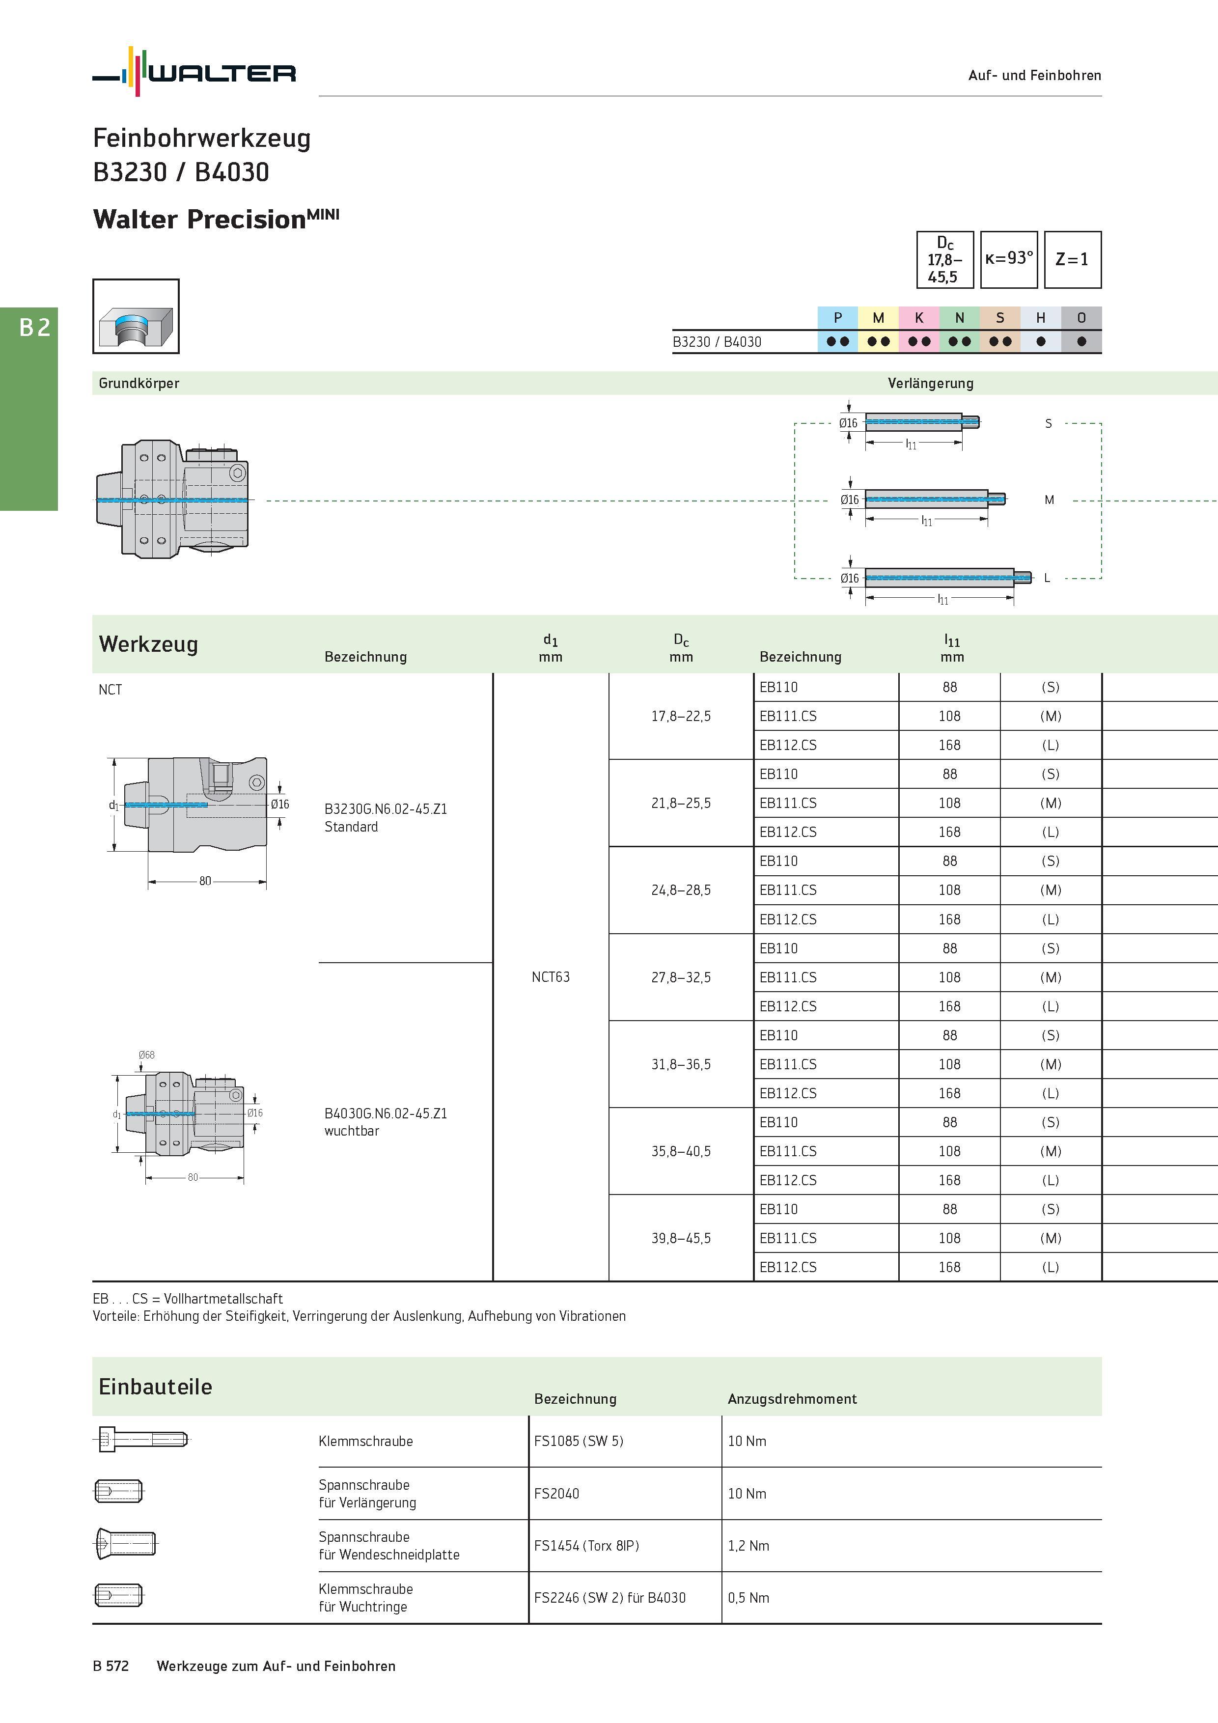Image resolution: width=1218 pixels, height=1723 pixels.
Task: Click the FS2040 set screw icon
Action: click(x=118, y=1491)
